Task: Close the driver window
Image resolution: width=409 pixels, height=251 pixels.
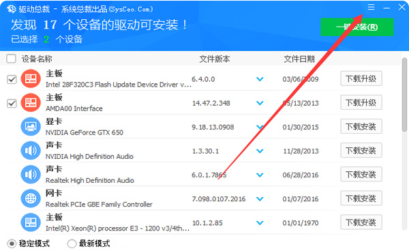Action: tap(402, 7)
